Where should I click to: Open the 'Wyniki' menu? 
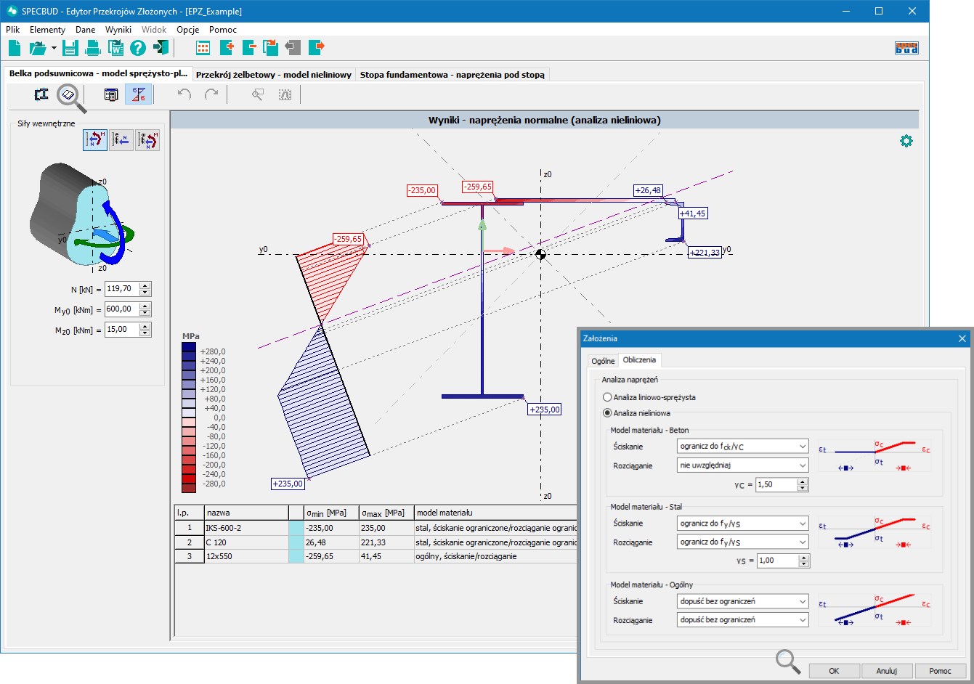pos(118,30)
